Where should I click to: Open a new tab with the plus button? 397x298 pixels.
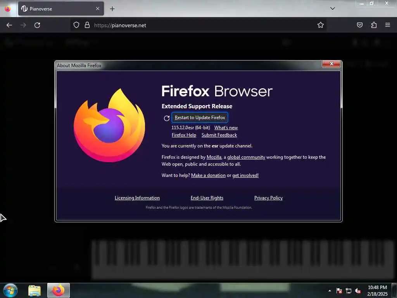coord(112,9)
